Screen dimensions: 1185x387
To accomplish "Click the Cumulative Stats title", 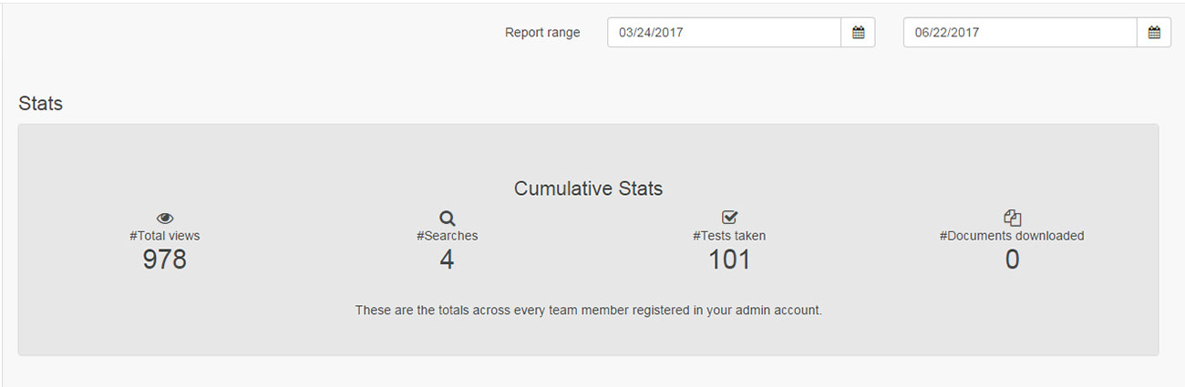I will pos(588,188).
